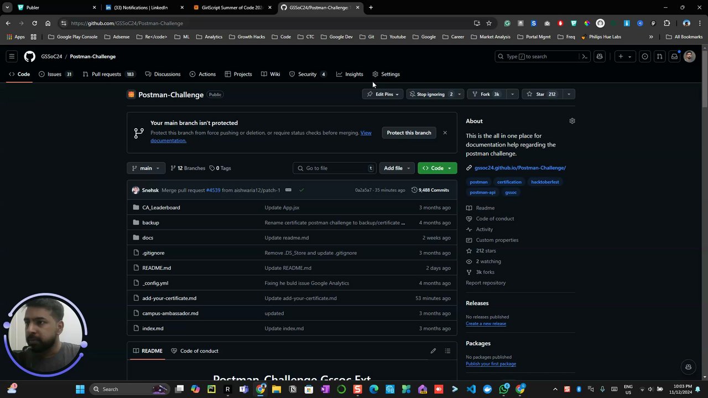The width and height of the screenshot is (708, 398).
Task: Open the header Issues circle icon
Action: pyautogui.click(x=645, y=56)
